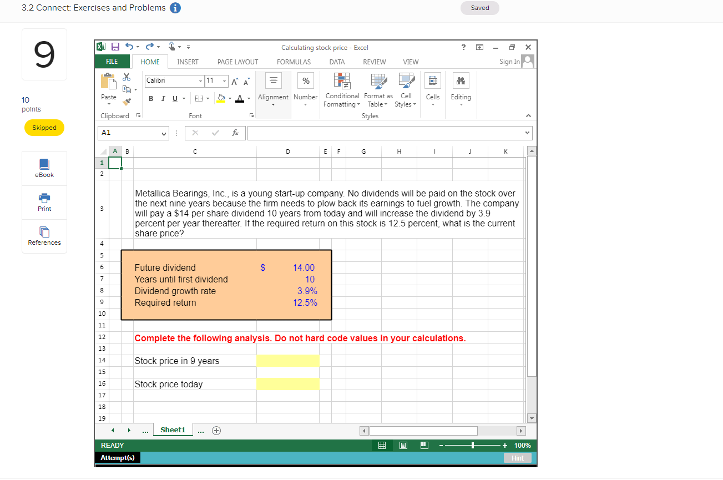Switch to the PAGE LAYOUT tab
The height and width of the screenshot is (480, 723).
click(x=237, y=62)
